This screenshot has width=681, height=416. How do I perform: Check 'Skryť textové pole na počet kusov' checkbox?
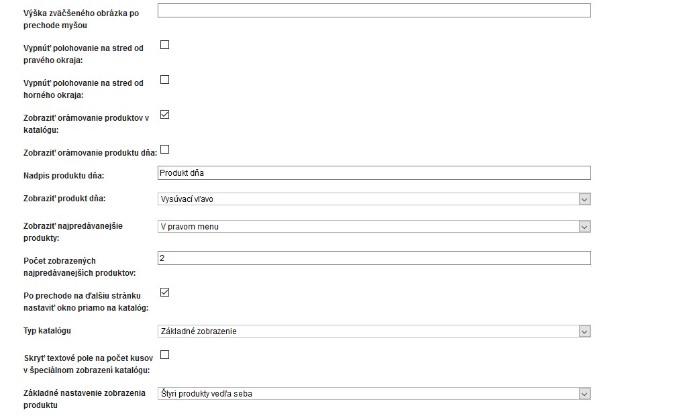(x=165, y=355)
